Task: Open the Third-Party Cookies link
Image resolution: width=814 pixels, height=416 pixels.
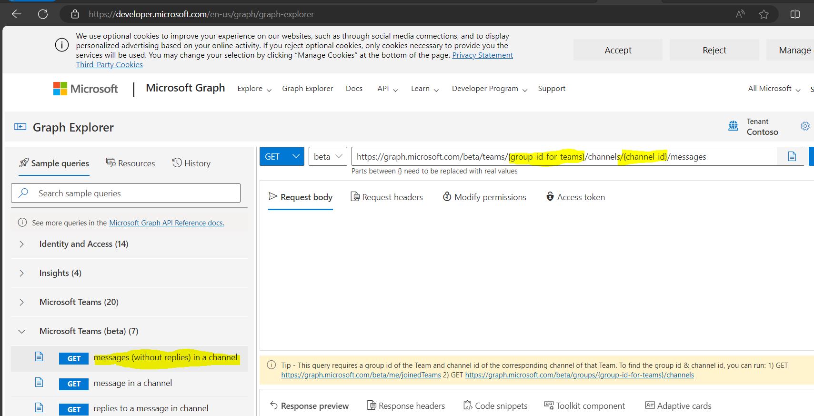Action: (x=109, y=65)
